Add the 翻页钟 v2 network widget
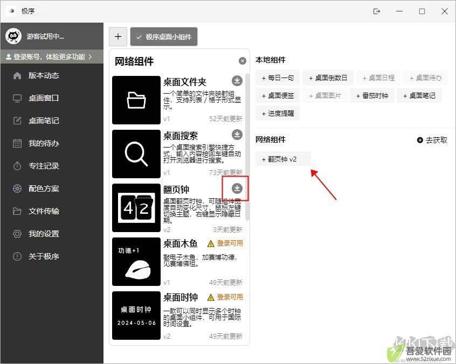This screenshot has width=456, height=364. pyautogui.click(x=283, y=159)
